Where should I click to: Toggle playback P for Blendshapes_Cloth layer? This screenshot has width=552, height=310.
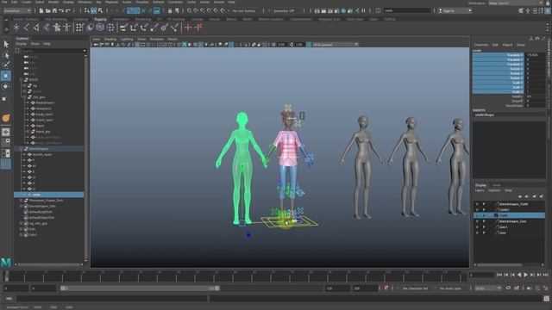click(484, 204)
